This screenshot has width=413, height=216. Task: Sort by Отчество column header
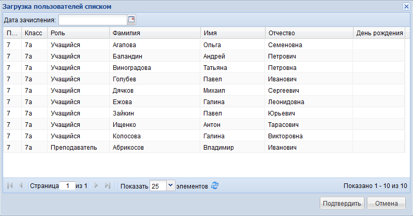click(x=309, y=33)
